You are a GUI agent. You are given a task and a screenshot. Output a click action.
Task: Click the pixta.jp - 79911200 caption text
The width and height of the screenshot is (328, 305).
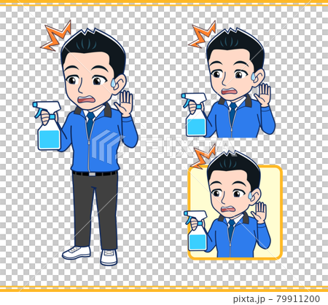(x=276, y=298)
